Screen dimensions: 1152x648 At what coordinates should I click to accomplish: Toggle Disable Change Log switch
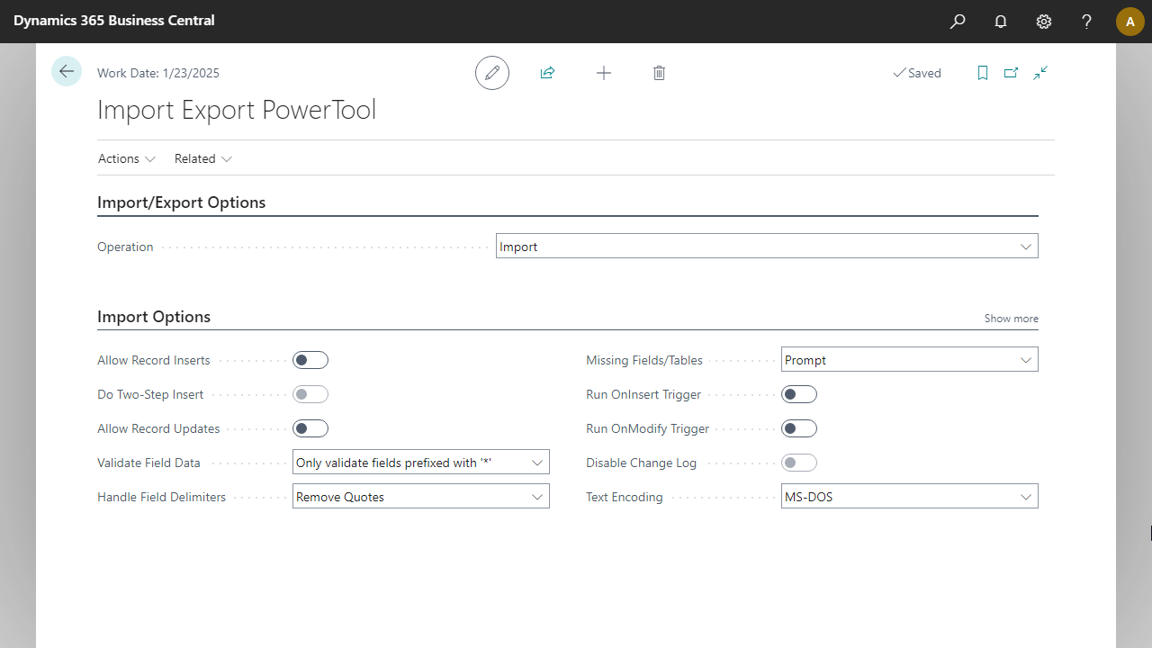(x=799, y=463)
